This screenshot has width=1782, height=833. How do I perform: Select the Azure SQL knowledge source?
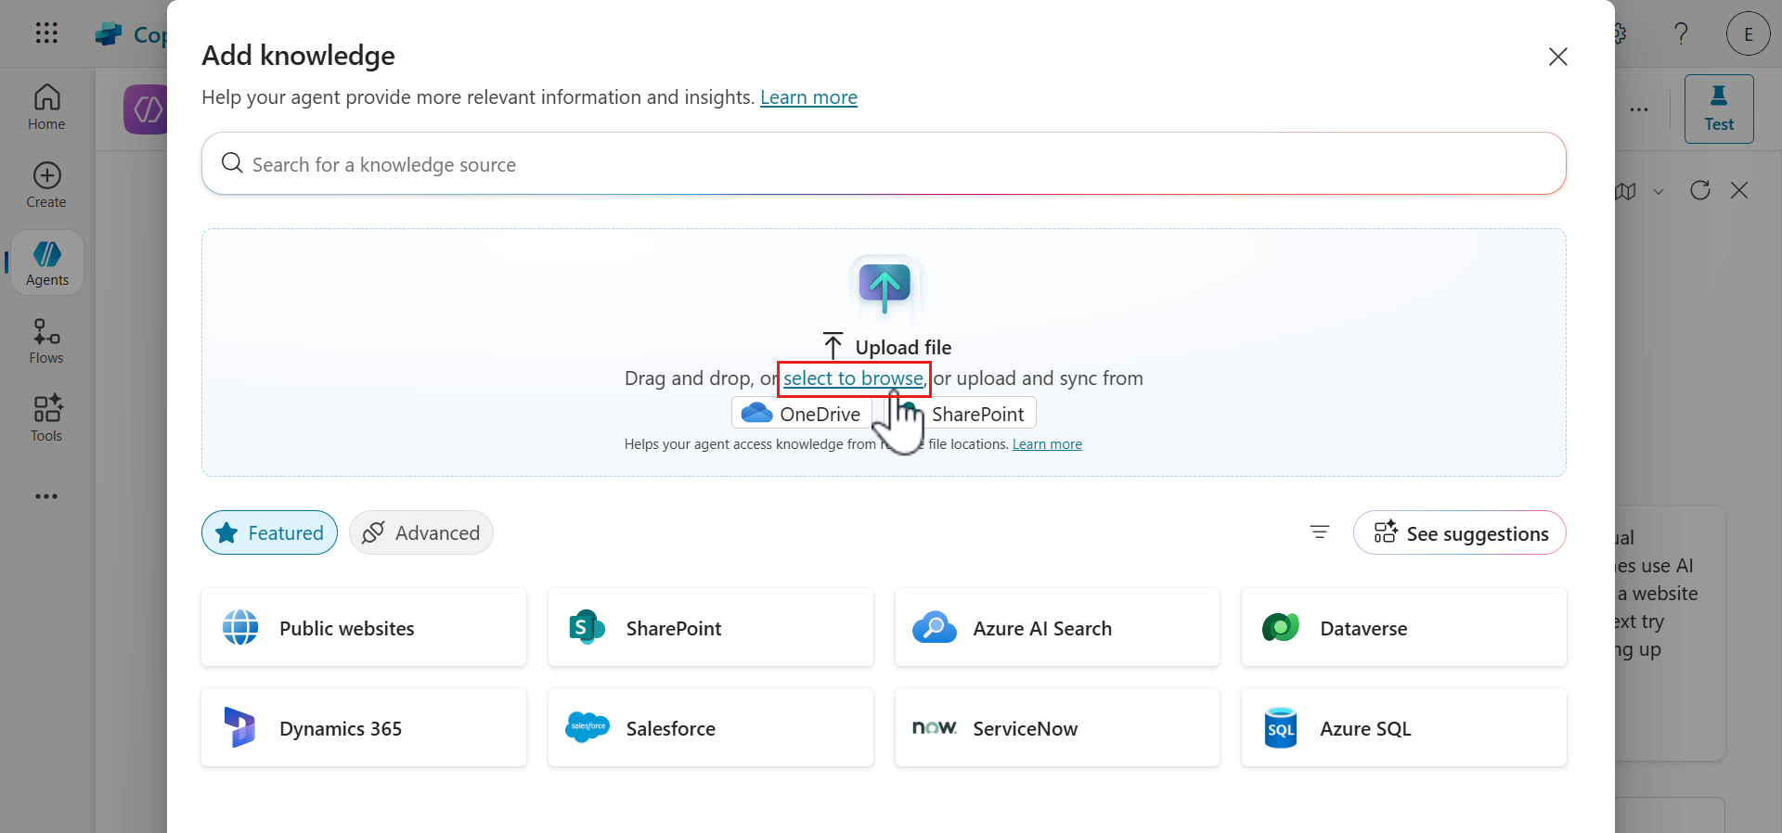click(1404, 727)
